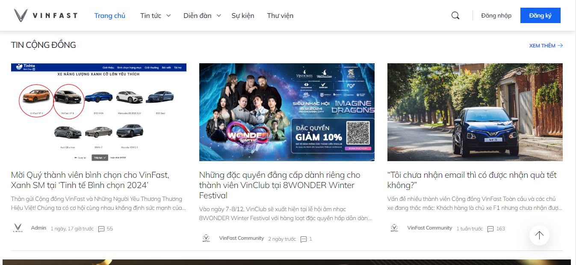The image size is (576, 265).
Task: Click XEM THÊM link
Action: click(x=542, y=46)
